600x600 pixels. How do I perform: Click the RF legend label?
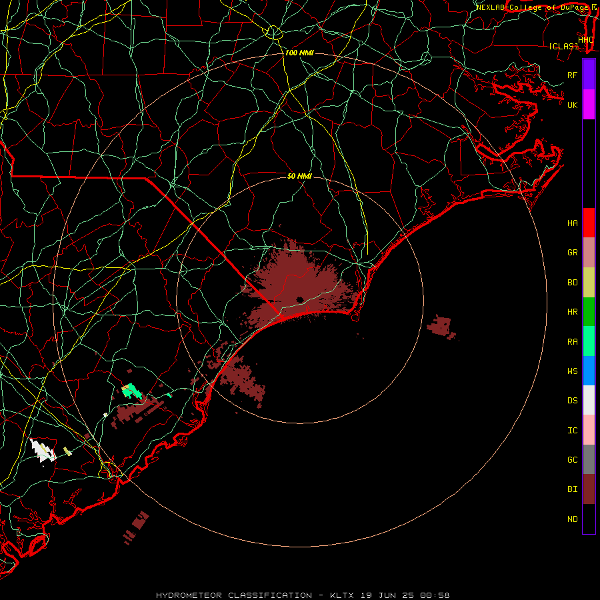[572, 75]
